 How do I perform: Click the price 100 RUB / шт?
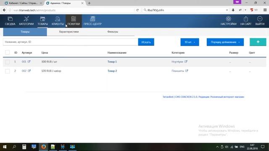(49, 62)
